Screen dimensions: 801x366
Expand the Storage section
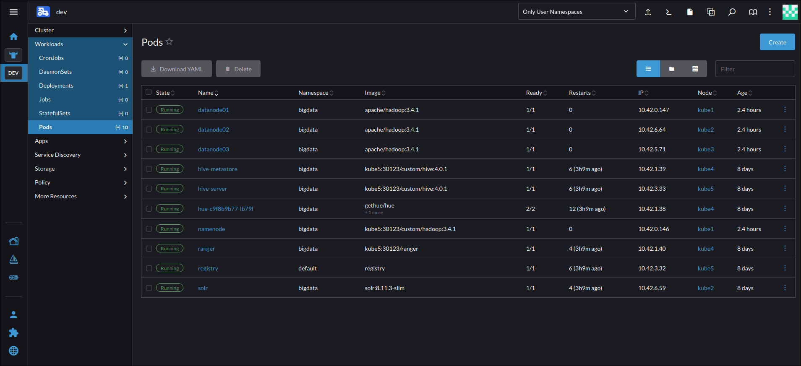[80, 169]
